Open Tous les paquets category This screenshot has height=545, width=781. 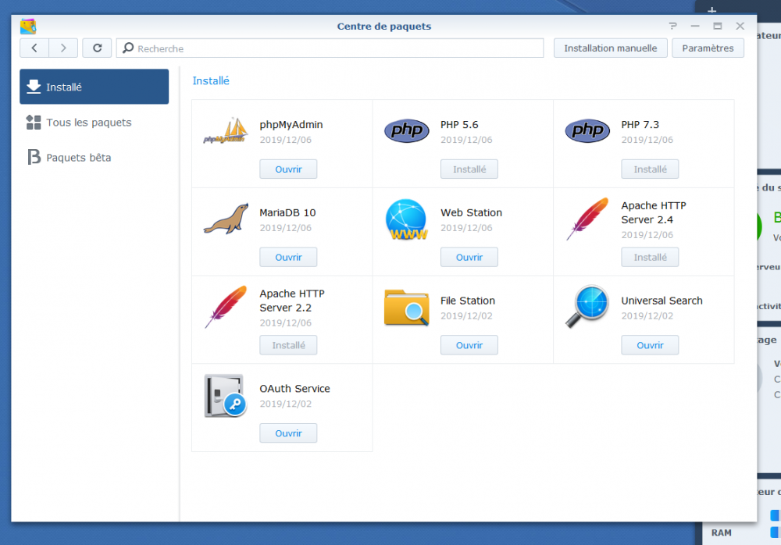pyautogui.click(x=95, y=122)
